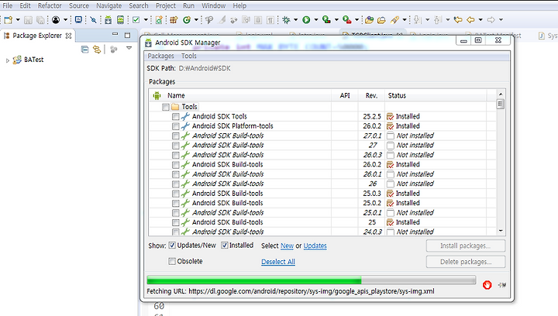Check the Android SDK Platform-tools checkbox
The image size is (558, 316).
[x=175, y=126]
